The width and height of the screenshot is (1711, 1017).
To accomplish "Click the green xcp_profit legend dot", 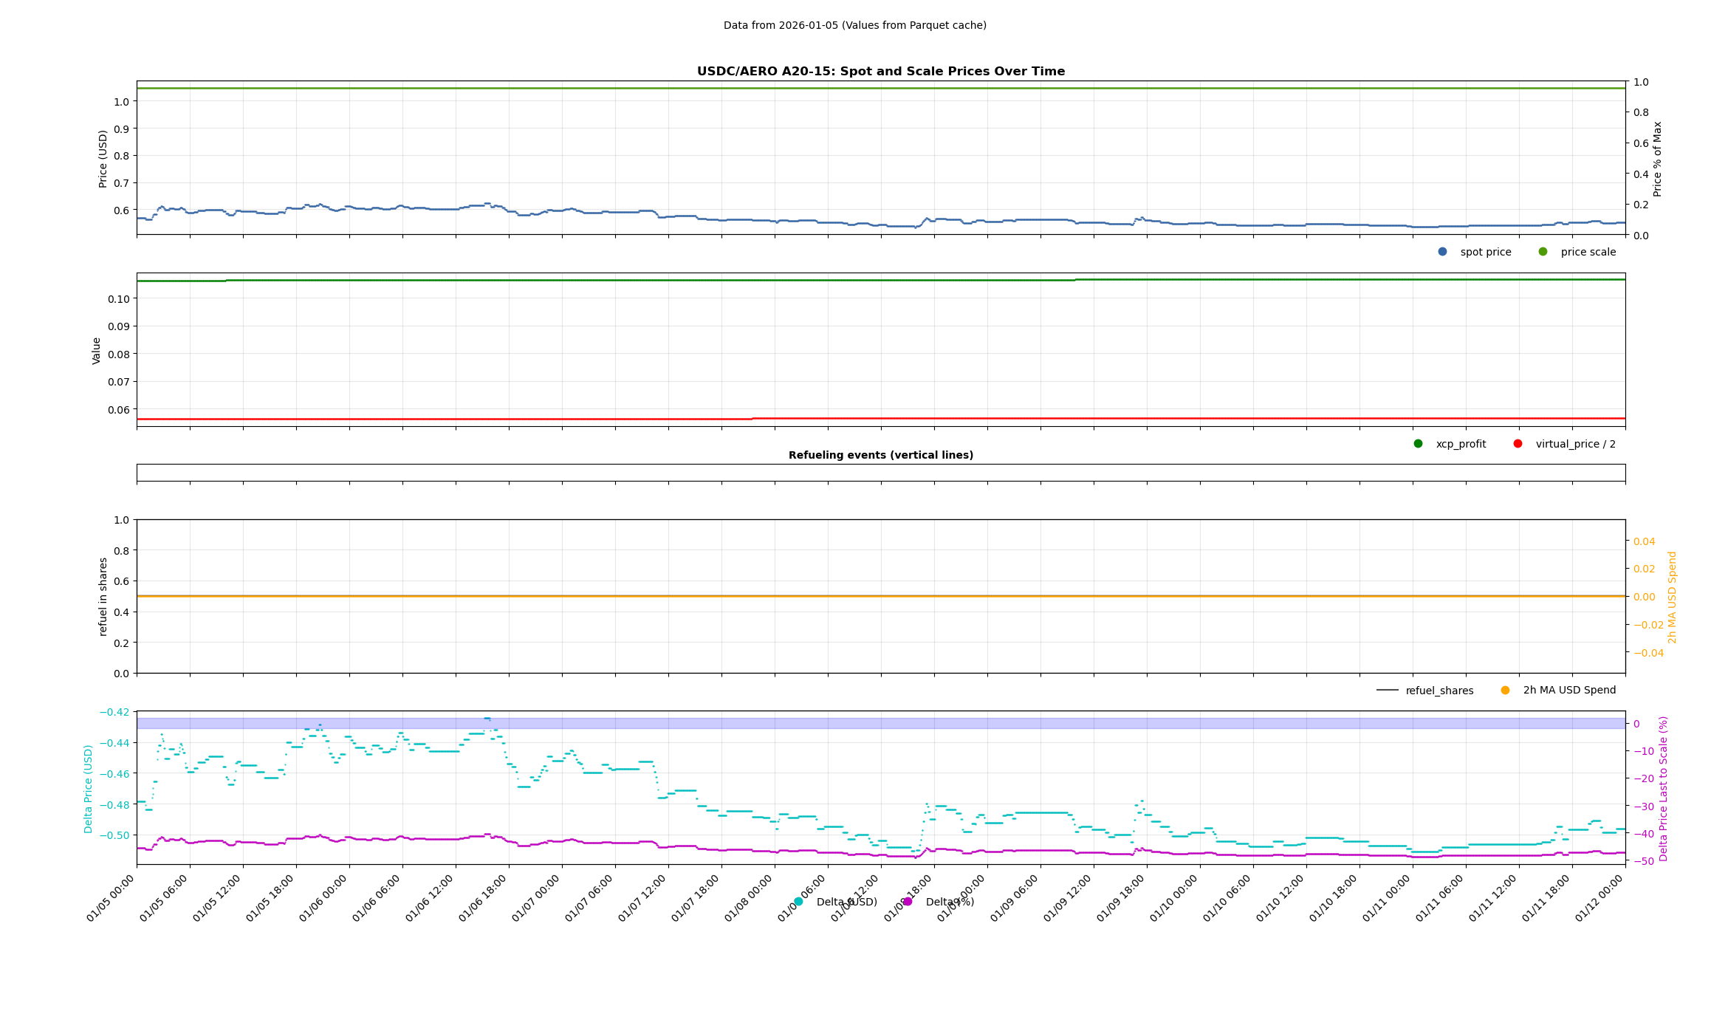I will [1418, 444].
